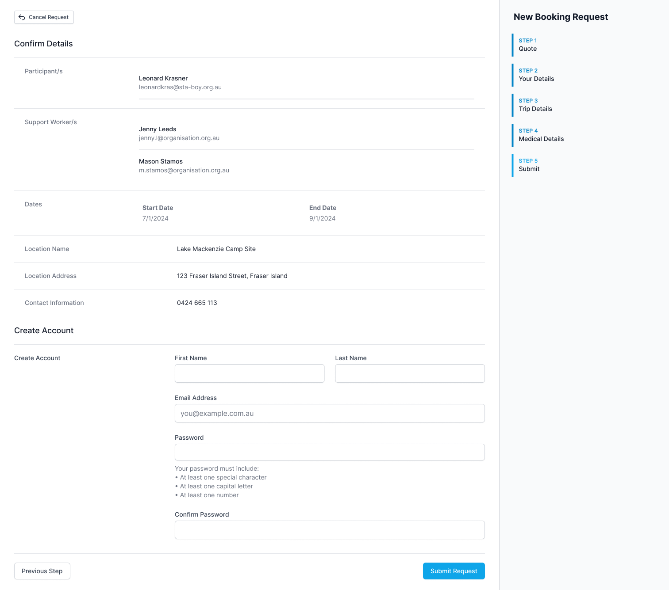
Task: Click the Submit Request button
Action: [454, 571]
